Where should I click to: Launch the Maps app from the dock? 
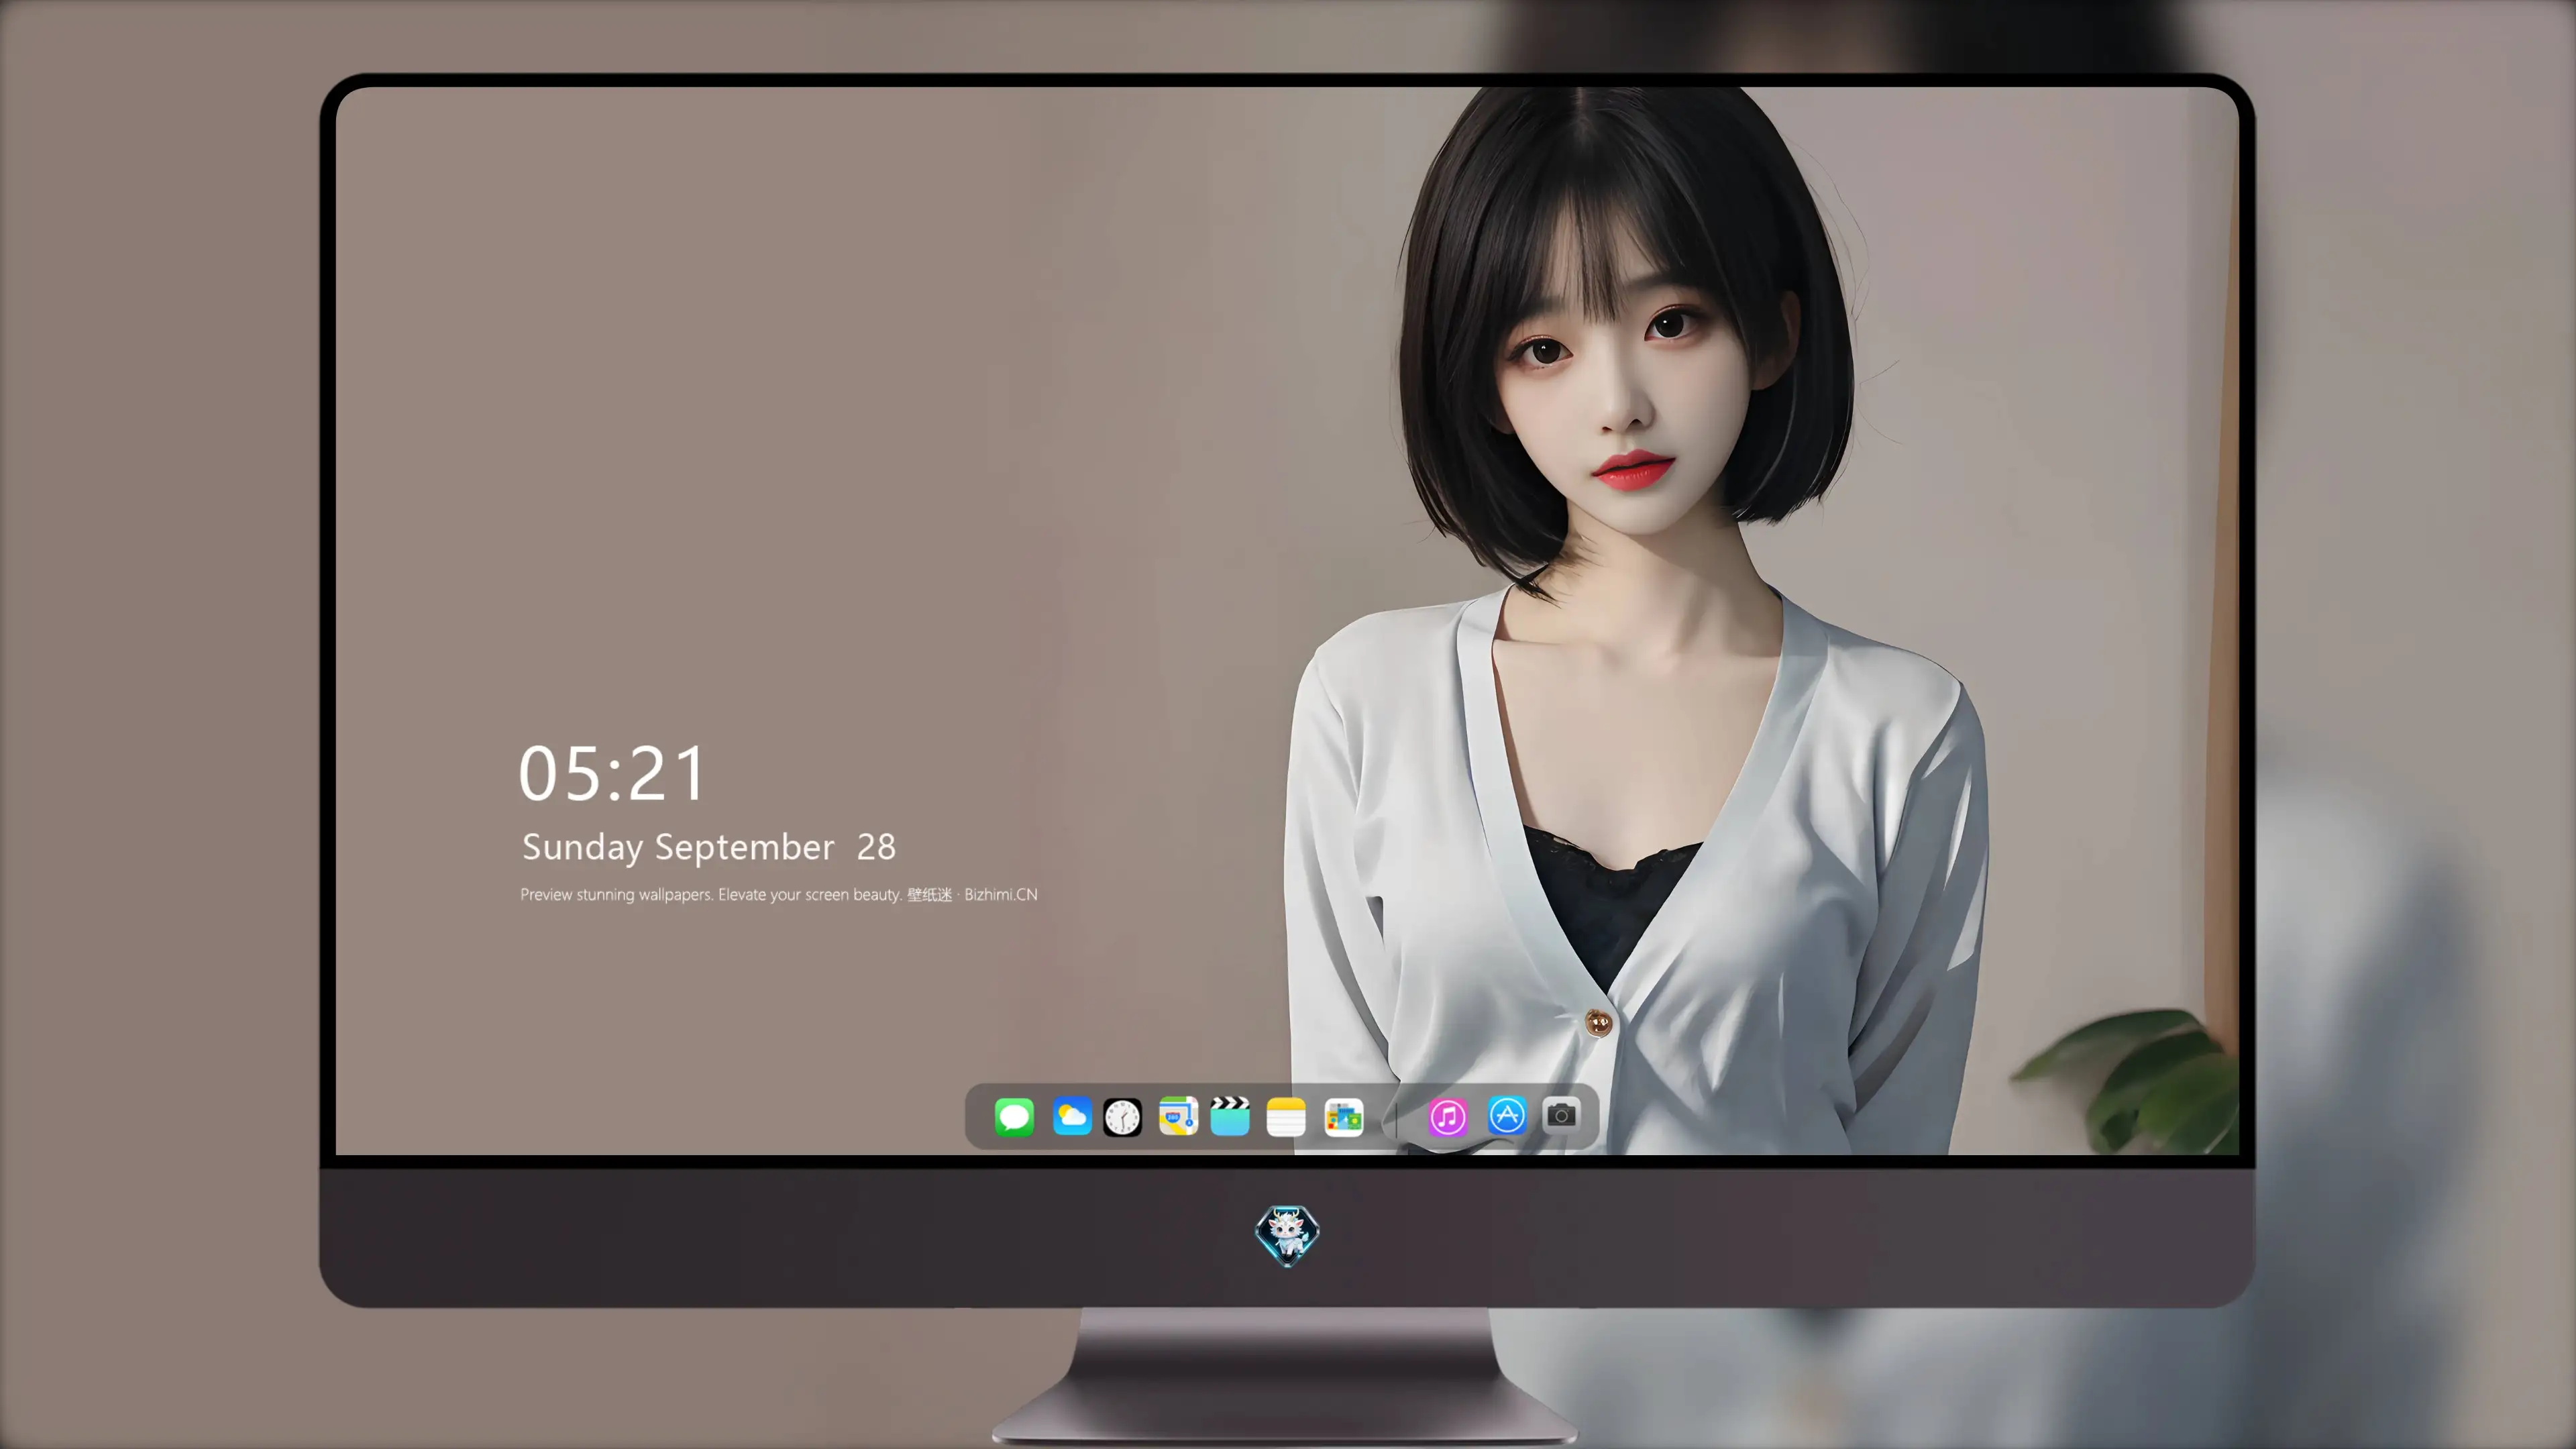pyautogui.click(x=1178, y=1117)
